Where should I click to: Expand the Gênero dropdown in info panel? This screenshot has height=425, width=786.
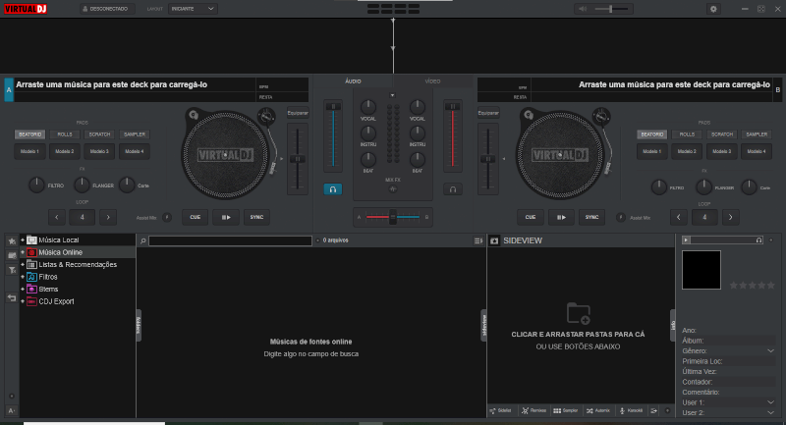coord(771,350)
